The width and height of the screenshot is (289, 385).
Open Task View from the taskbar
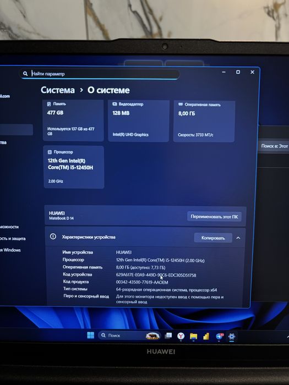pos(168,335)
